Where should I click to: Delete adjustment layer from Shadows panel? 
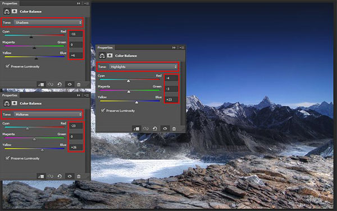click(x=79, y=85)
